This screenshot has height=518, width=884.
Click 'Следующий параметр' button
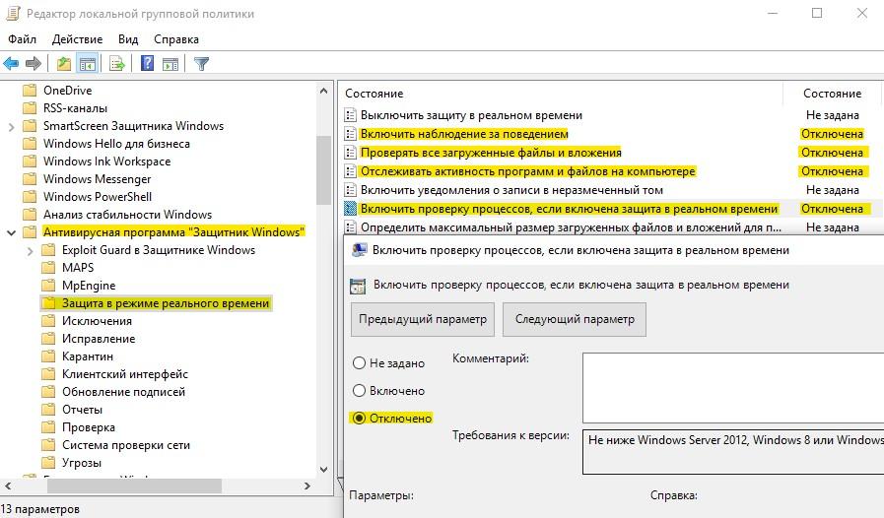pos(575,319)
